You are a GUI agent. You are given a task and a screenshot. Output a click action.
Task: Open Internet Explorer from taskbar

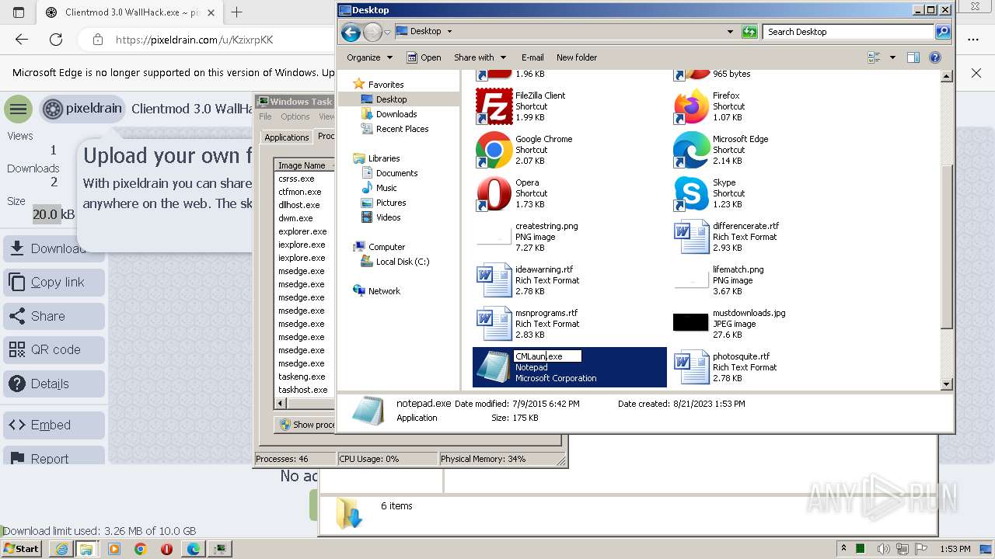61,549
